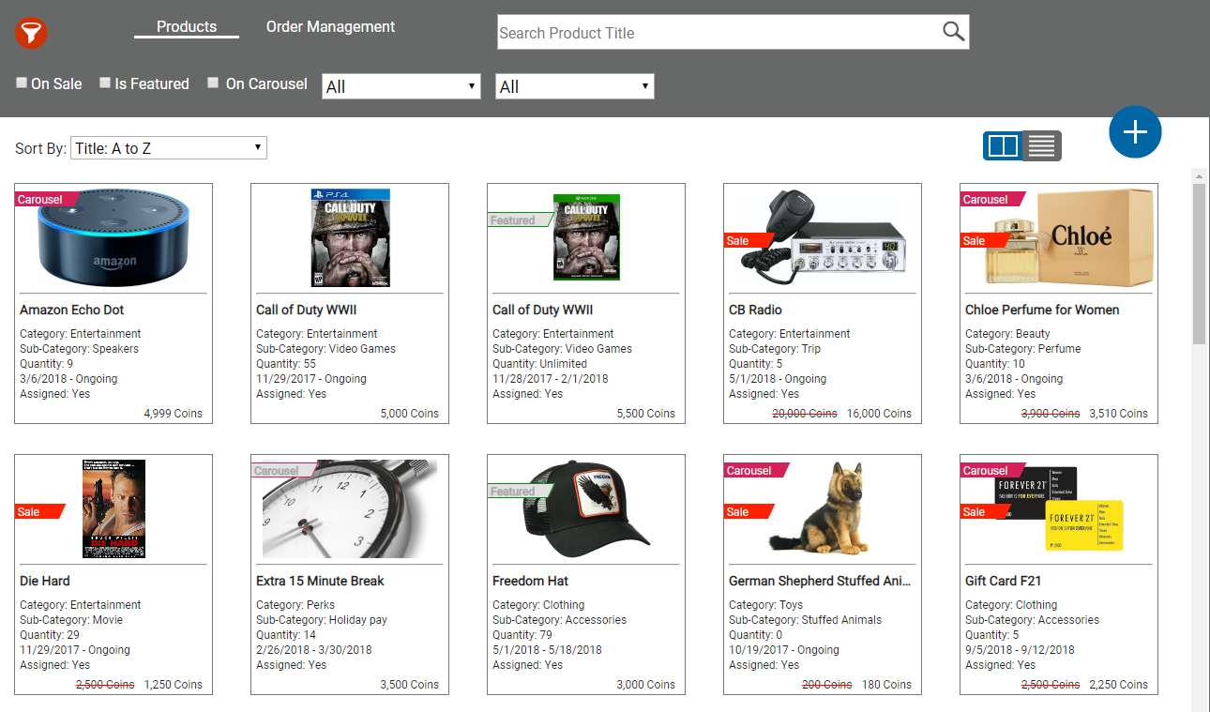Viewport: 1210px width, 712px height.
Task: Open the Products tab
Action: pyautogui.click(x=187, y=27)
